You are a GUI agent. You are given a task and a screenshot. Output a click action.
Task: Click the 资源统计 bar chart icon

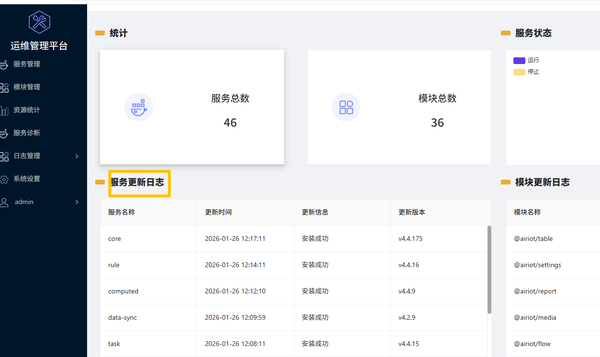pyautogui.click(x=4, y=110)
